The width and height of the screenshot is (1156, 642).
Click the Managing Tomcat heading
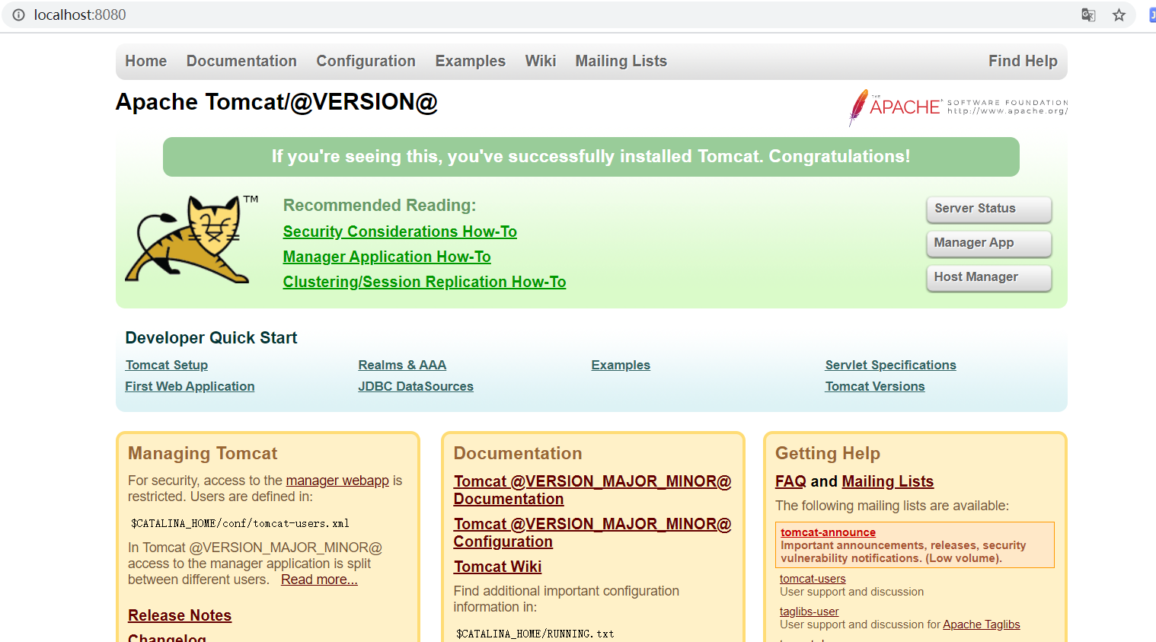click(x=203, y=453)
